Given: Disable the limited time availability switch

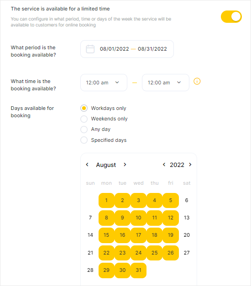Looking at the screenshot, I should click(231, 16).
